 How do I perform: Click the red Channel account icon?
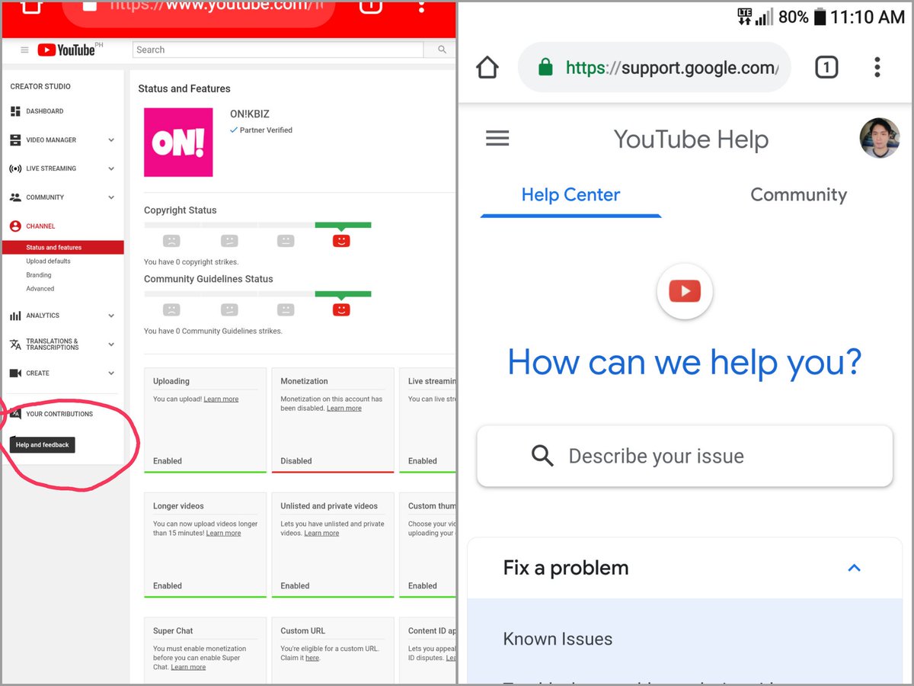pyautogui.click(x=15, y=226)
